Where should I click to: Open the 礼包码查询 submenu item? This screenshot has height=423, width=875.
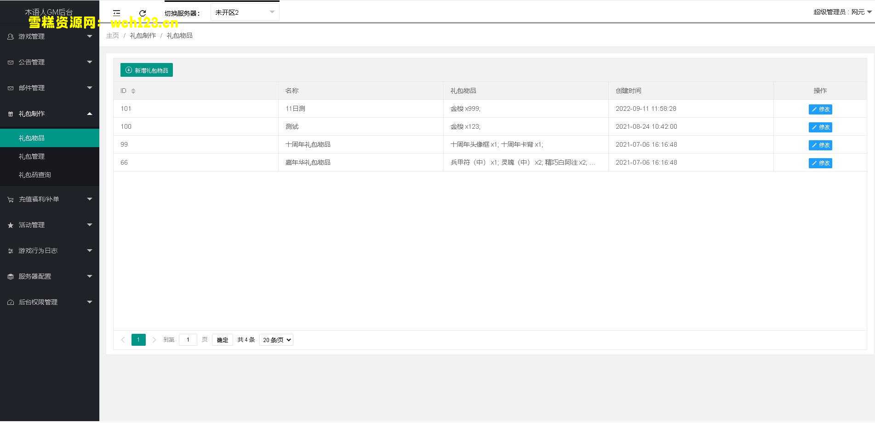coord(50,175)
